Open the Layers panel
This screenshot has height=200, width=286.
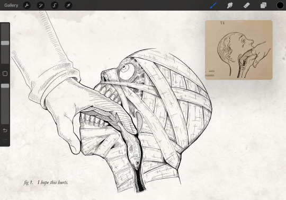[x=263, y=5]
